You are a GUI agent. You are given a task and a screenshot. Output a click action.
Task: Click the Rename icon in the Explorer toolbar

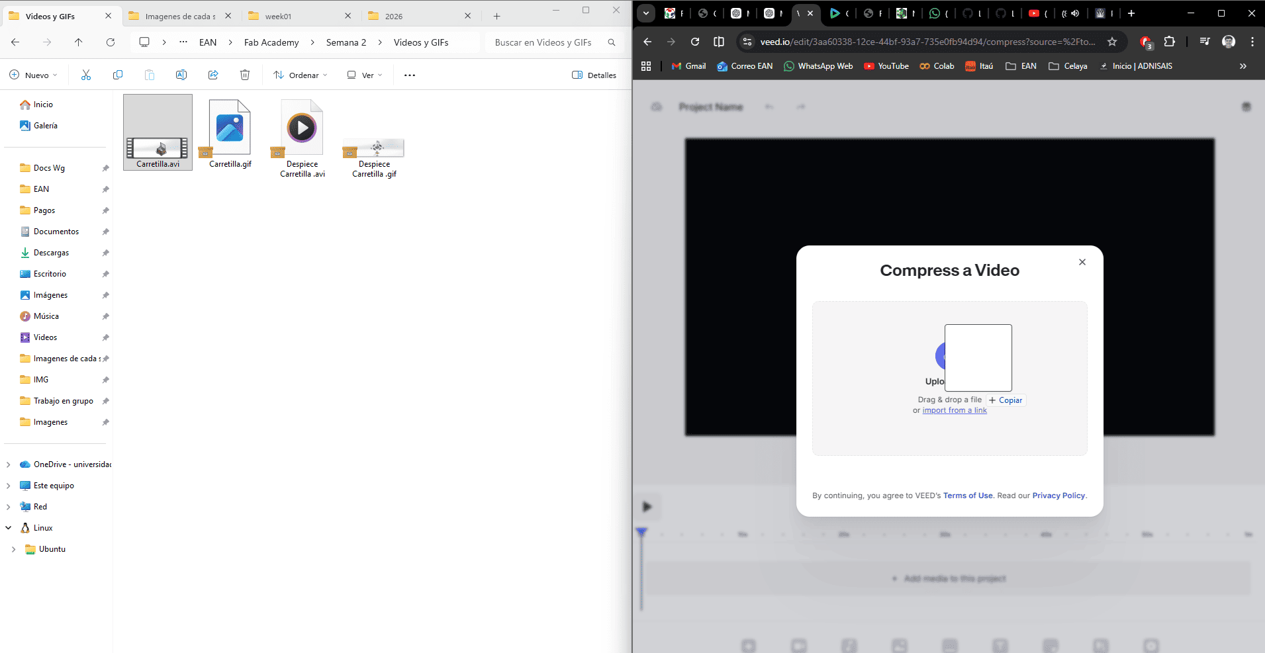181,75
